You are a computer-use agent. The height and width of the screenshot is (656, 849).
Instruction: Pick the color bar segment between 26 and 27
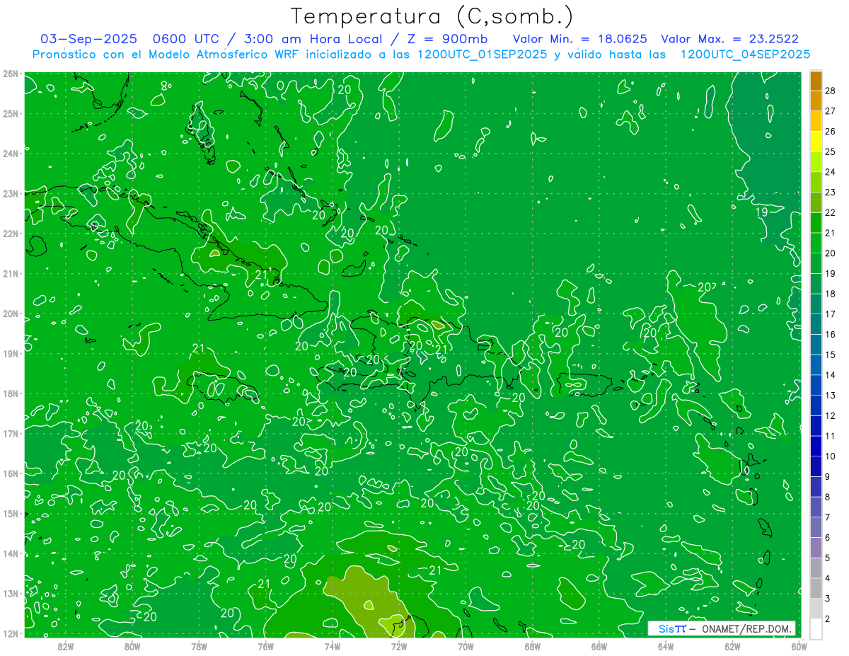click(816, 121)
